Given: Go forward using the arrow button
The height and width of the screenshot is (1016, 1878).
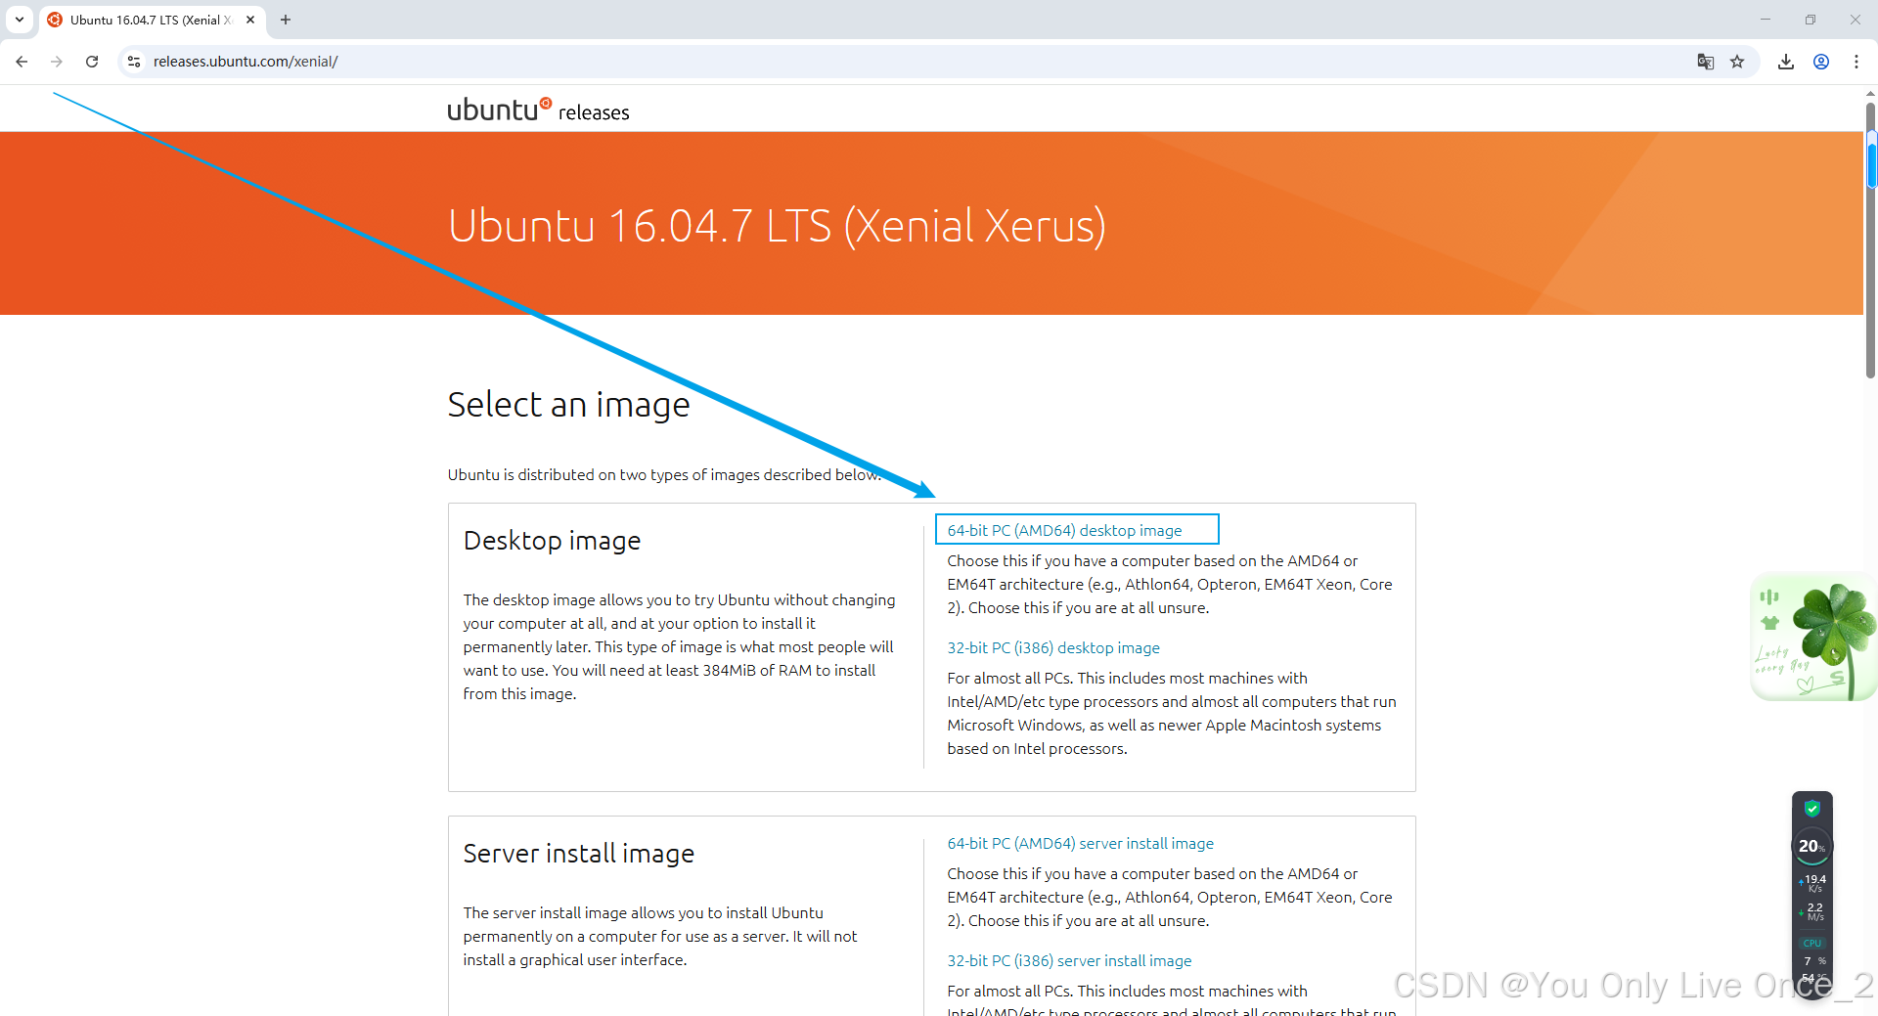Looking at the screenshot, I should pyautogui.click(x=57, y=62).
